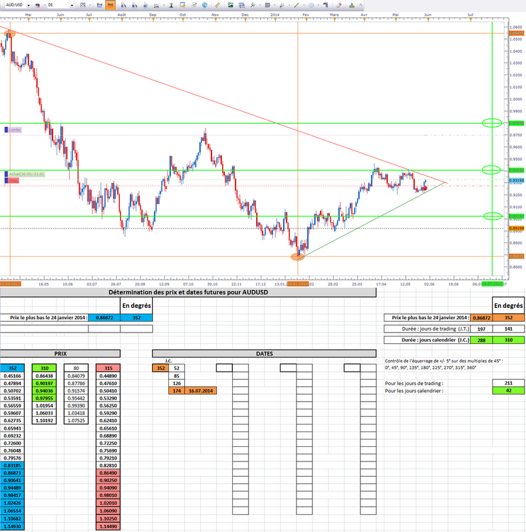Open the D1 timeframe dropdown
This screenshot has width=526, height=532.
tap(72, 5)
